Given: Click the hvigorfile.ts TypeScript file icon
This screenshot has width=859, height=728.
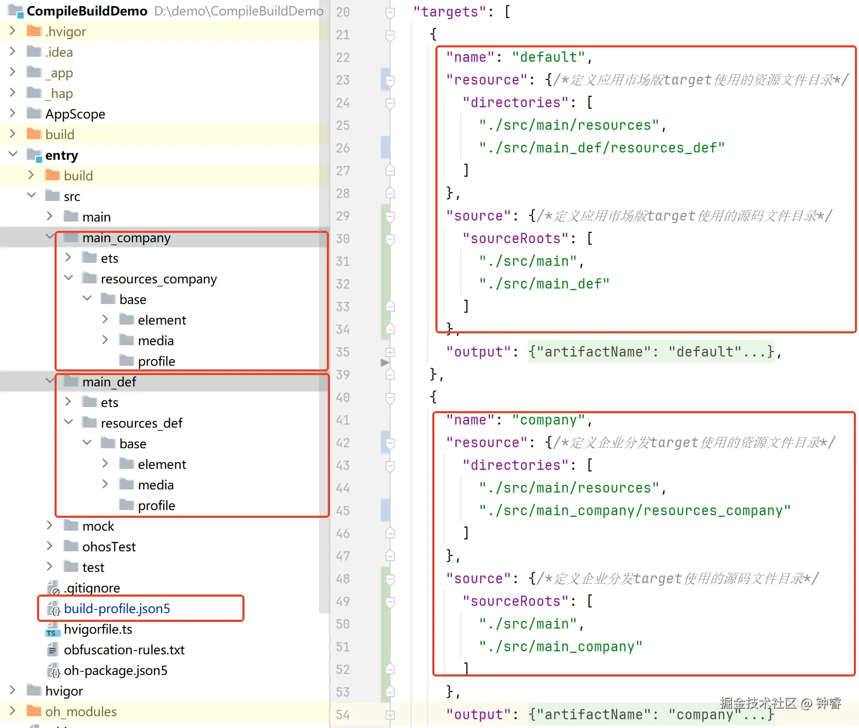Looking at the screenshot, I should point(53,629).
